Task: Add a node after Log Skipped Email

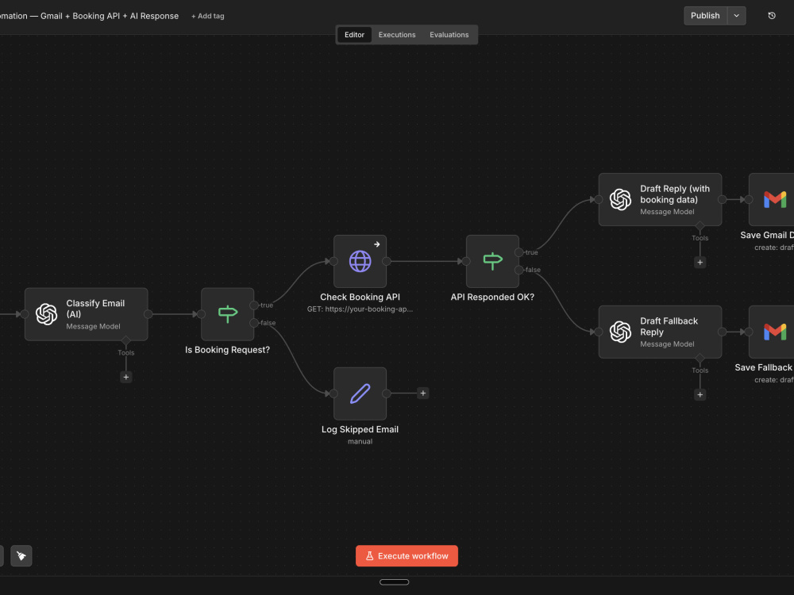Action: point(423,393)
